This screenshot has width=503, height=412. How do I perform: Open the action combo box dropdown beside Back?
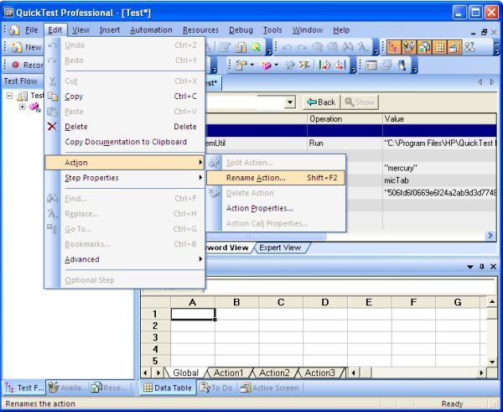click(290, 102)
